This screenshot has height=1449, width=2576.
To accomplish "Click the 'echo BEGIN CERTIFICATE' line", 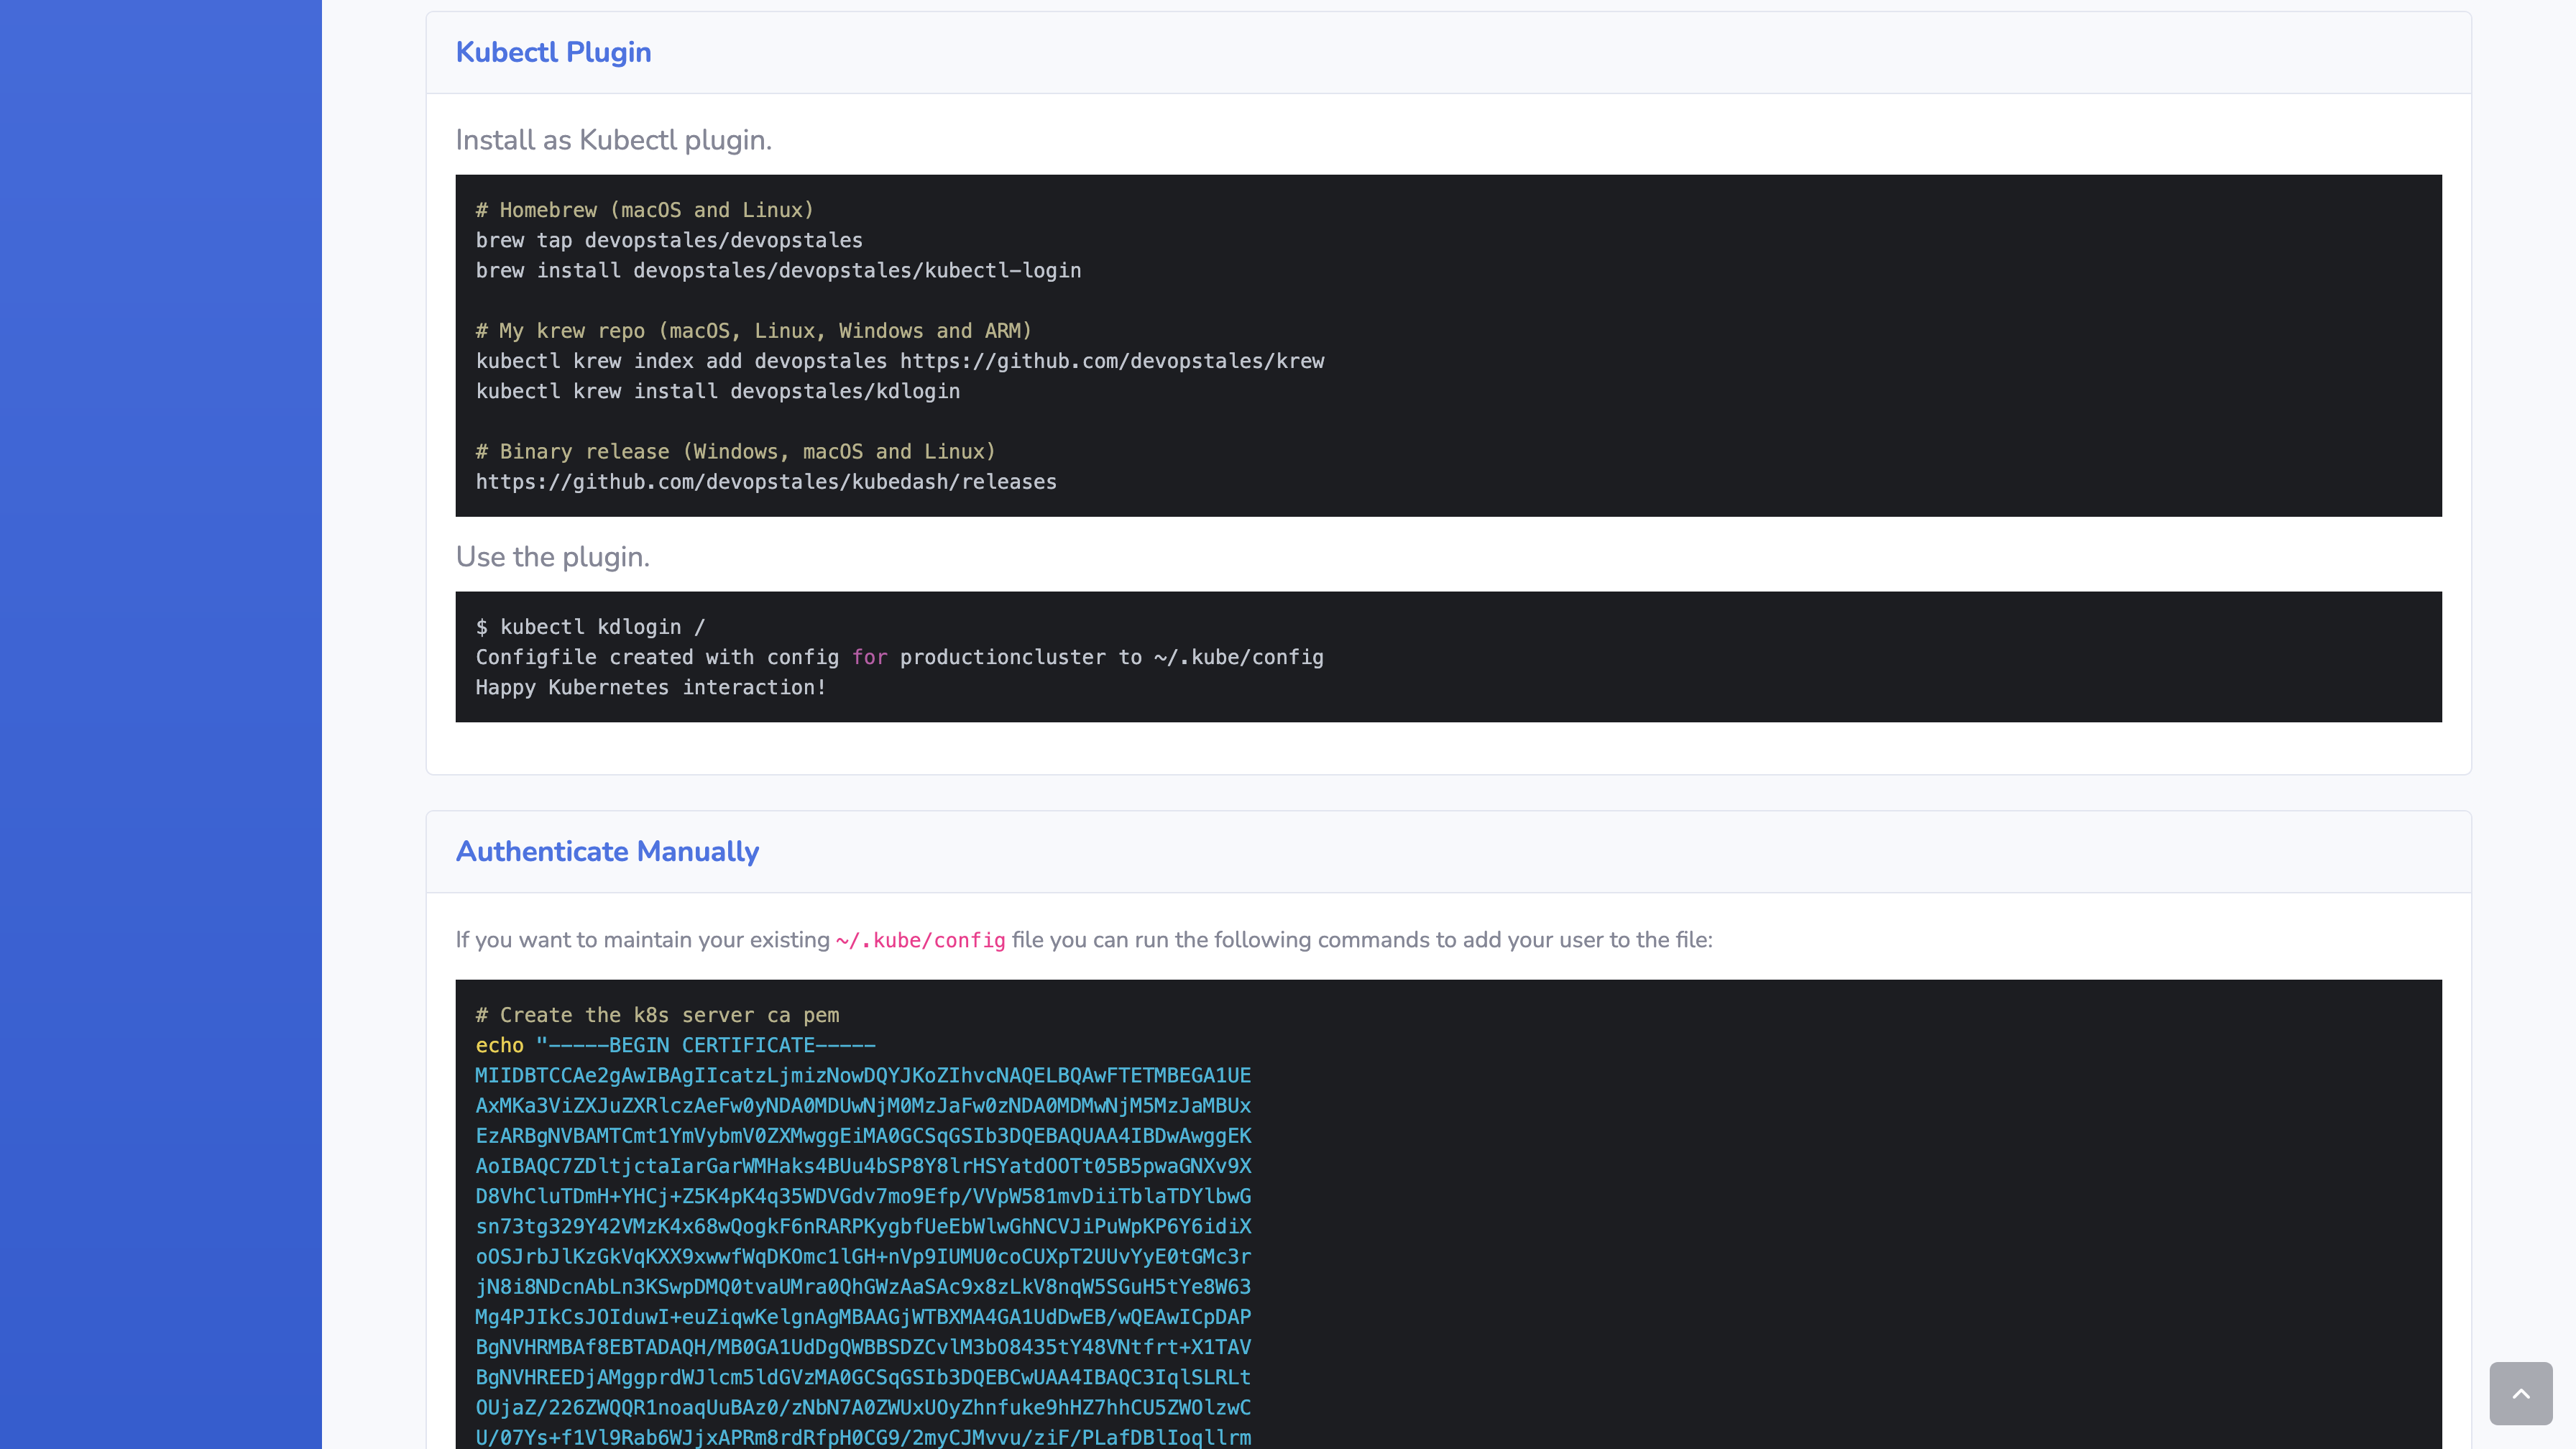I will pos(675,1045).
